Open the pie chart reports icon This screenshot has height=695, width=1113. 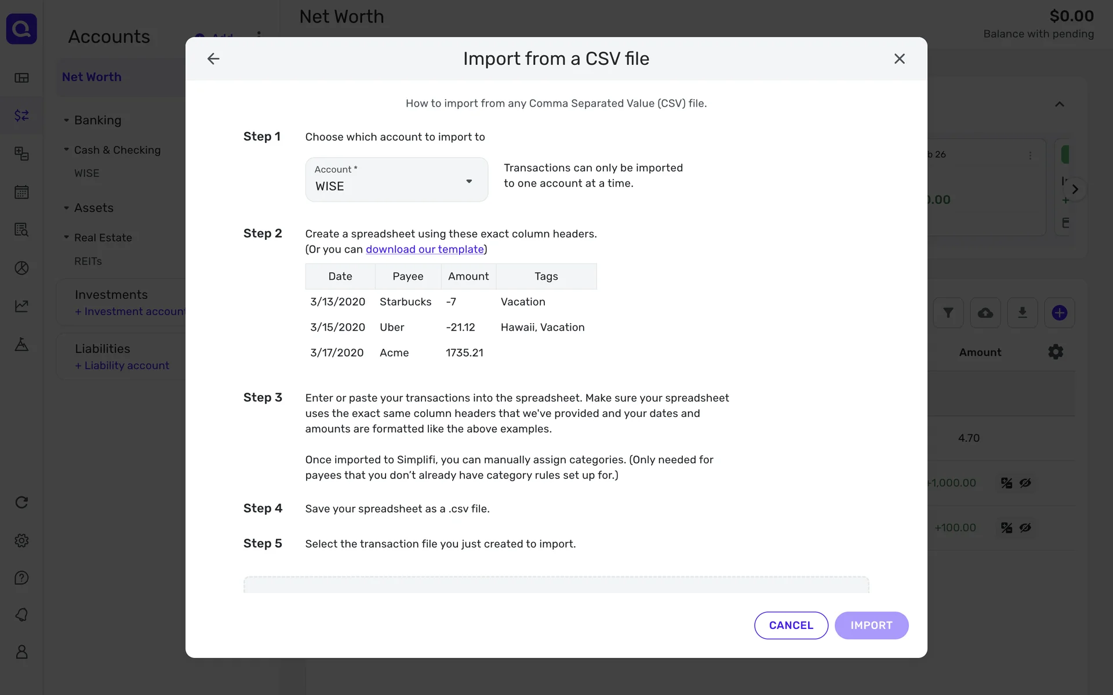point(21,268)
